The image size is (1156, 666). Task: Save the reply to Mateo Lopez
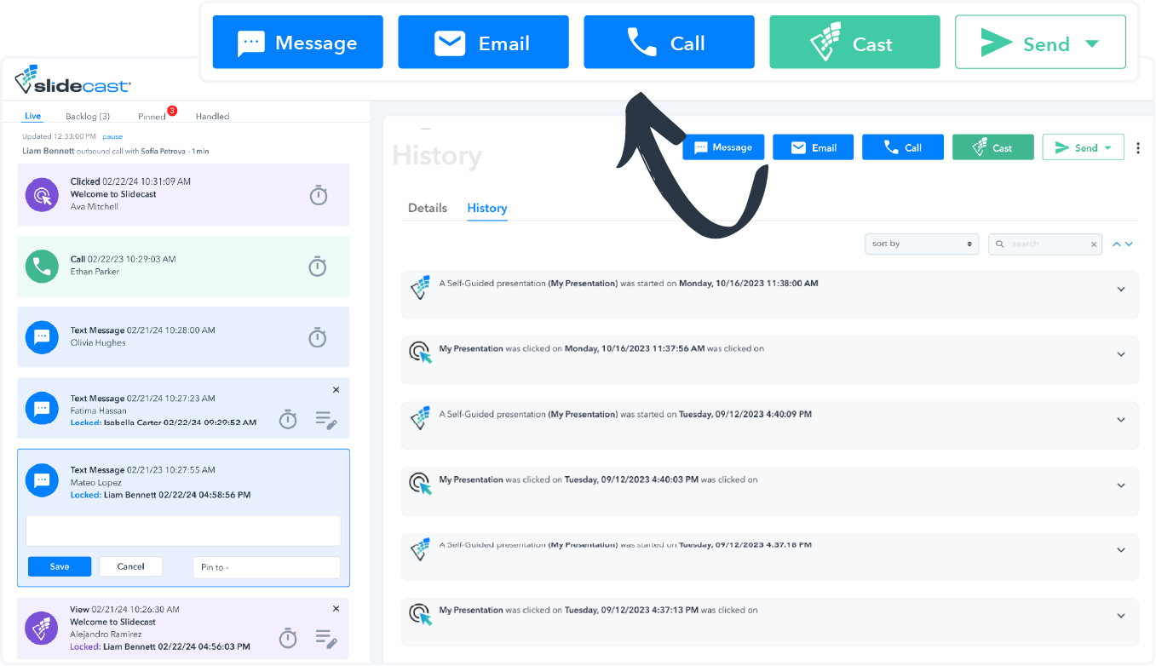click(59, 566)
